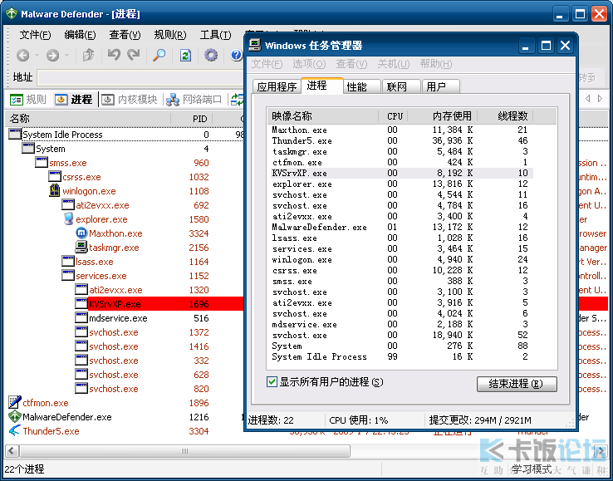The image size is (613, 481).
Task: Select highlighted KVSrvXP.exe tree row
Action: click(x=160, y=304)
